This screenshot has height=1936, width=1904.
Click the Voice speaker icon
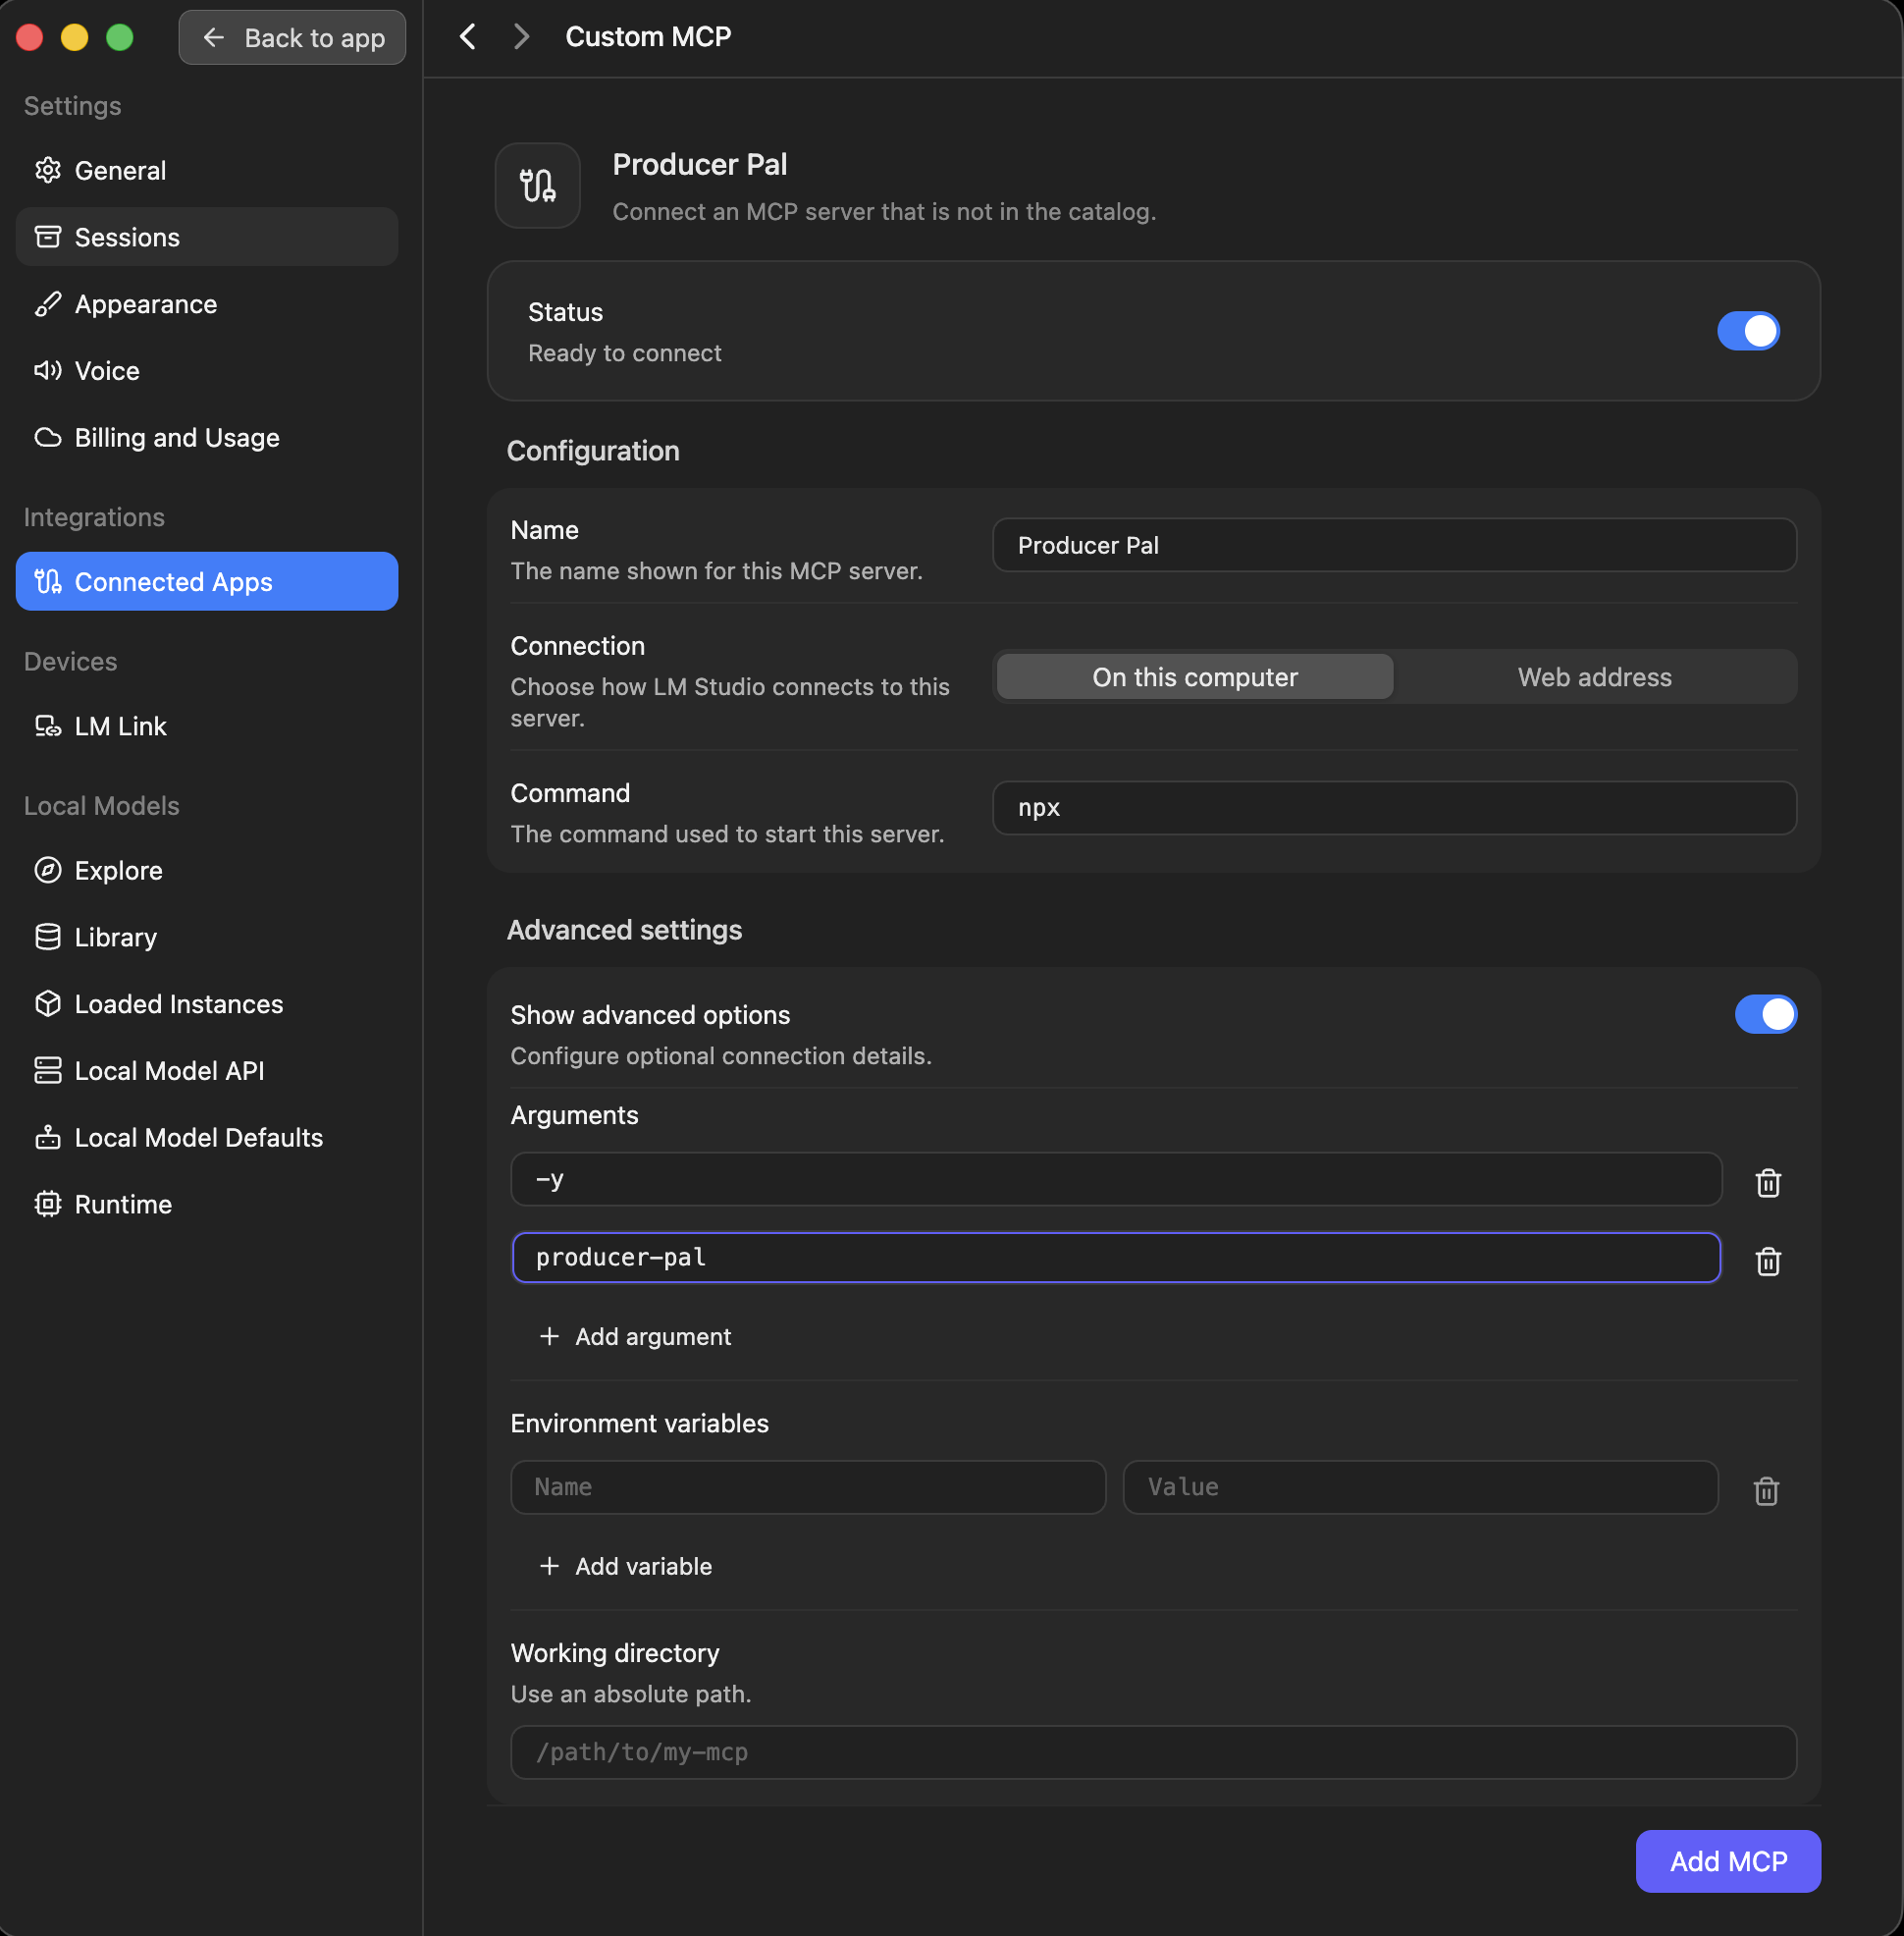click(x=48, y=371)
